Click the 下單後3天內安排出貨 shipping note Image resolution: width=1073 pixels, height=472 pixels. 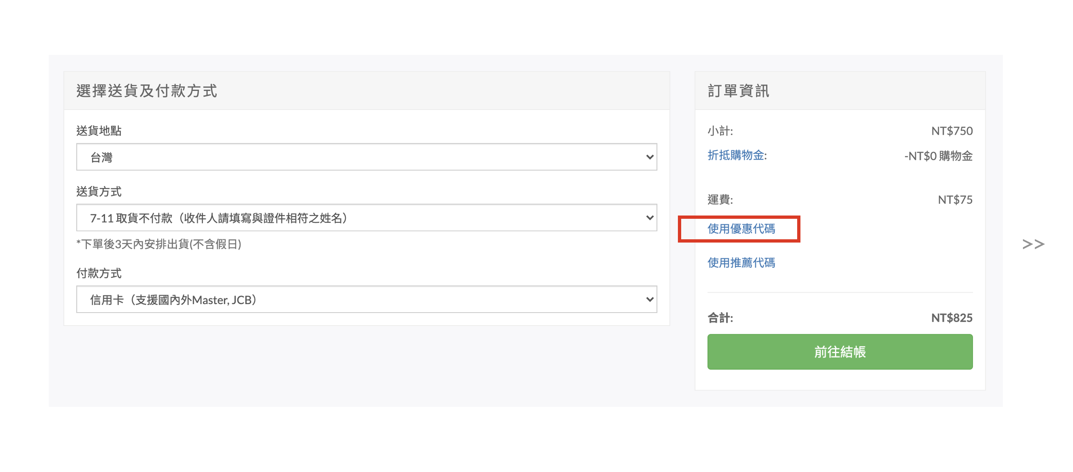click(159, 244)
